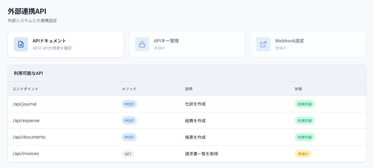Select the /api/documents endpoint
This screenshot has width=374, height=168.
pyautogui.click(x=29, y=137)
